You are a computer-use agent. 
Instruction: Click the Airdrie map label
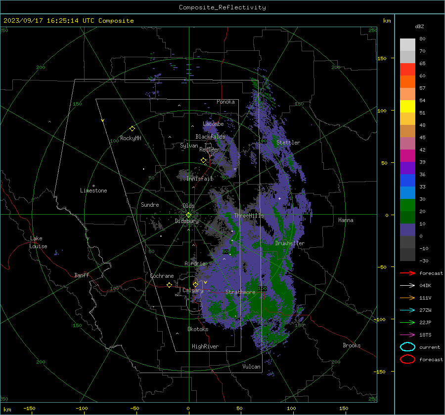195,264
